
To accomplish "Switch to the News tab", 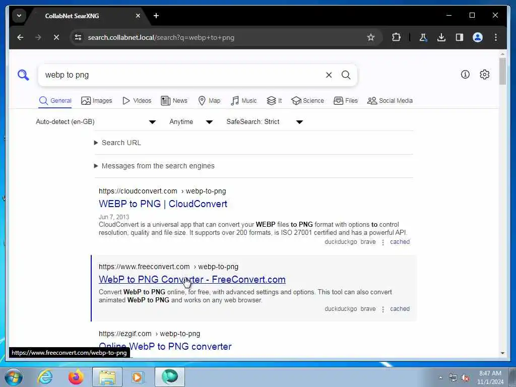I will click(x=174, y=101).
